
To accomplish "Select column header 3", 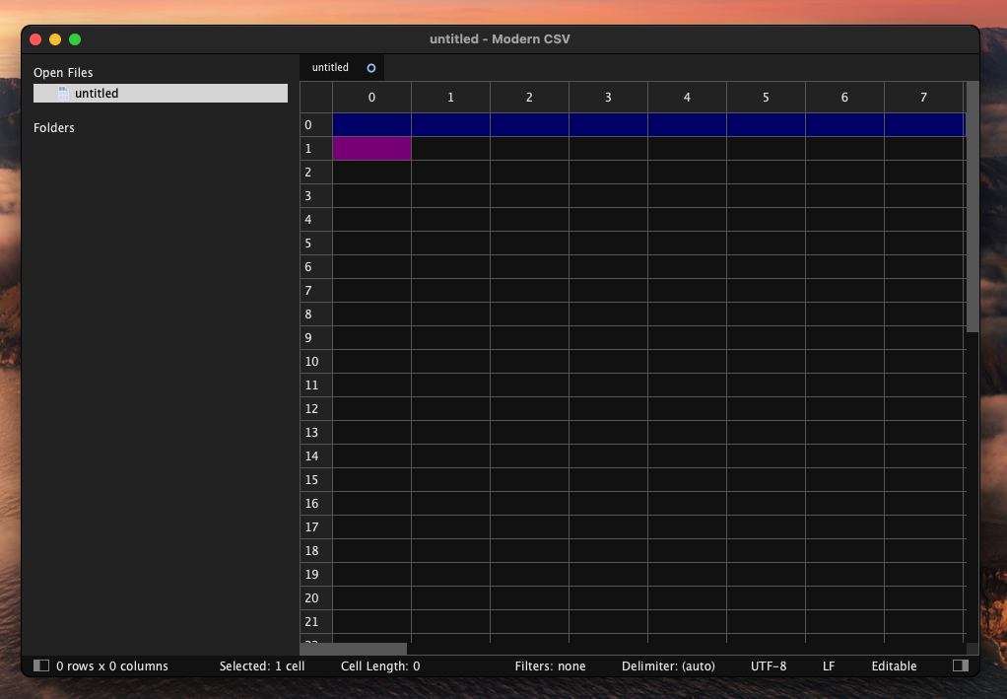I will pyautogui.click(x=608, y=98).
